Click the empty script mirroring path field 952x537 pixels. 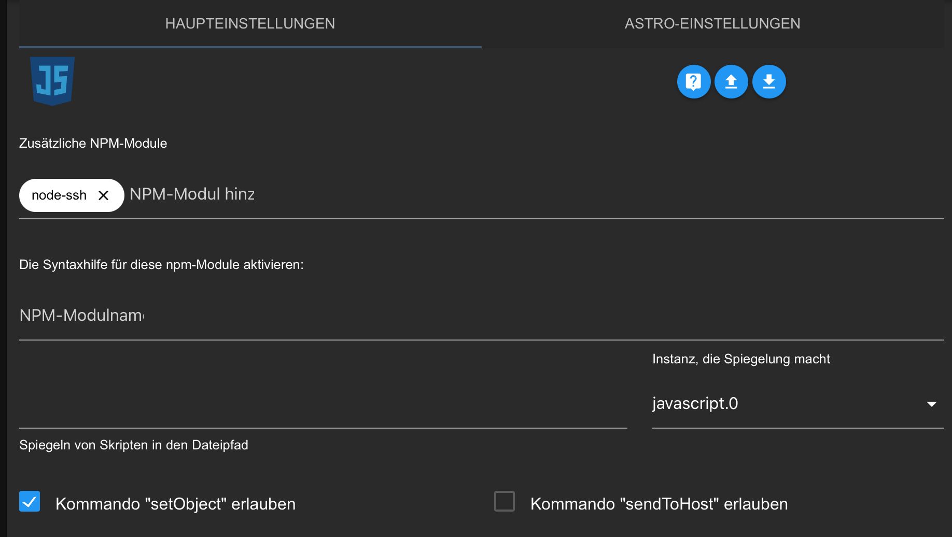323,404
